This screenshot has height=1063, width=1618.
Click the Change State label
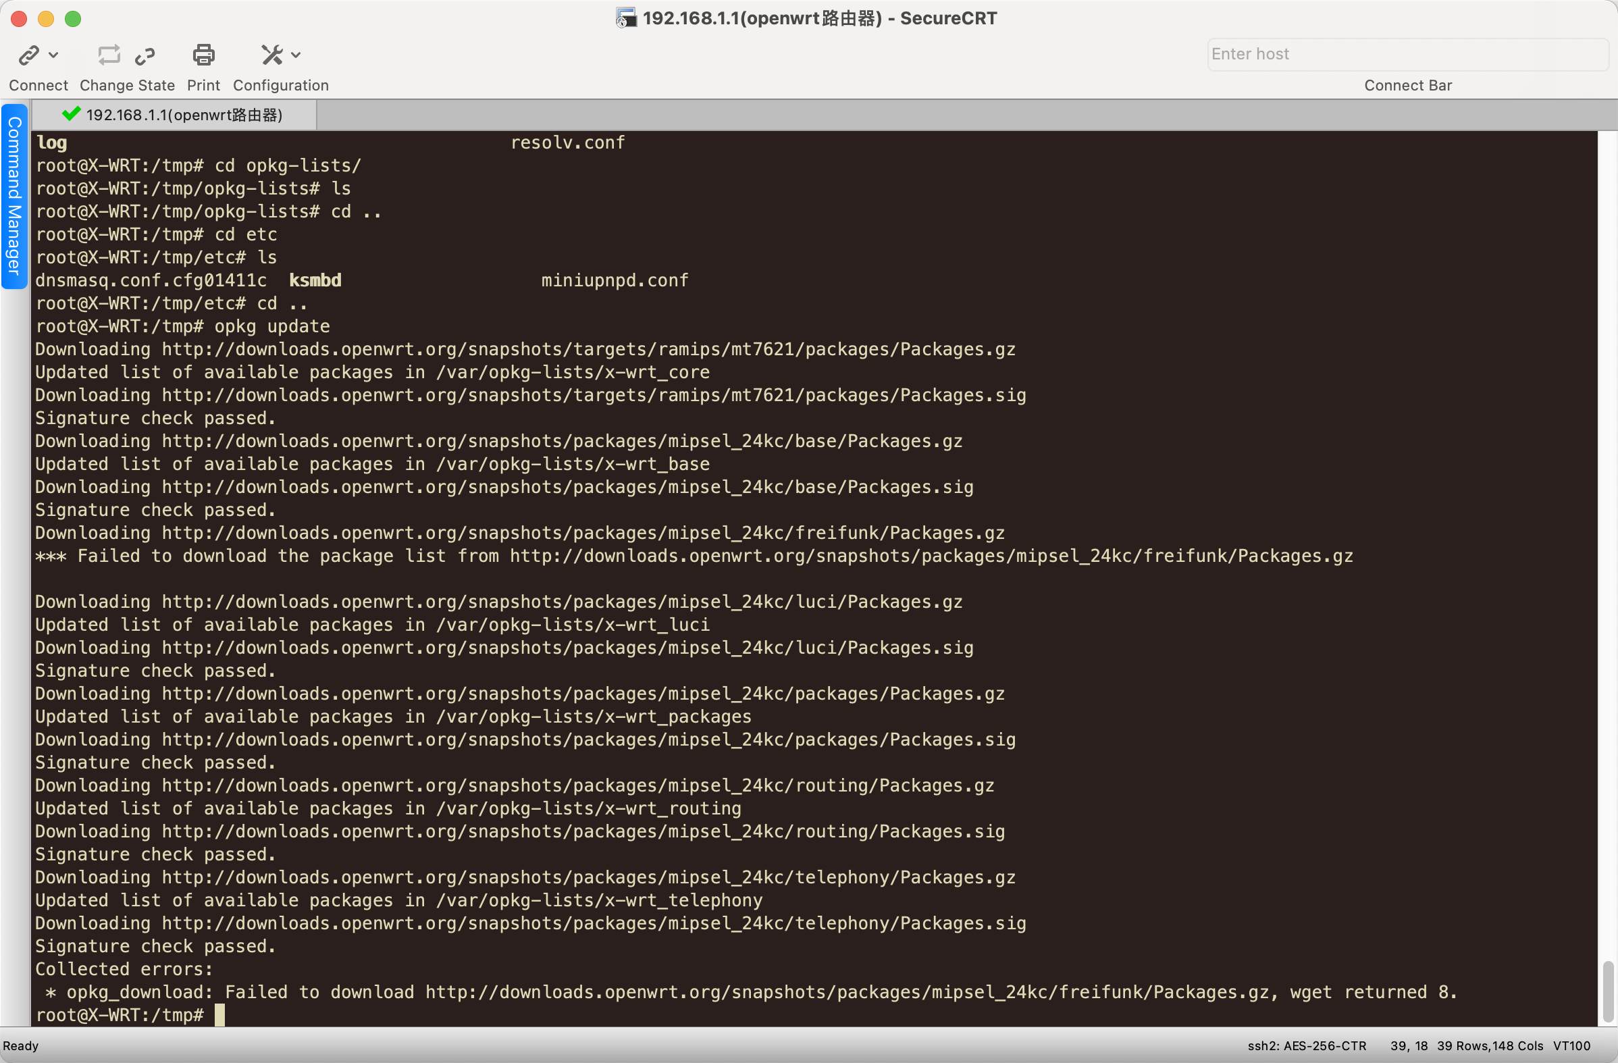click(127, 85)
